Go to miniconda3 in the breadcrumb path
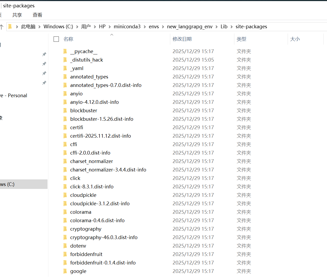Viewport: 327px width, 279px height. (x=127, y=26)
